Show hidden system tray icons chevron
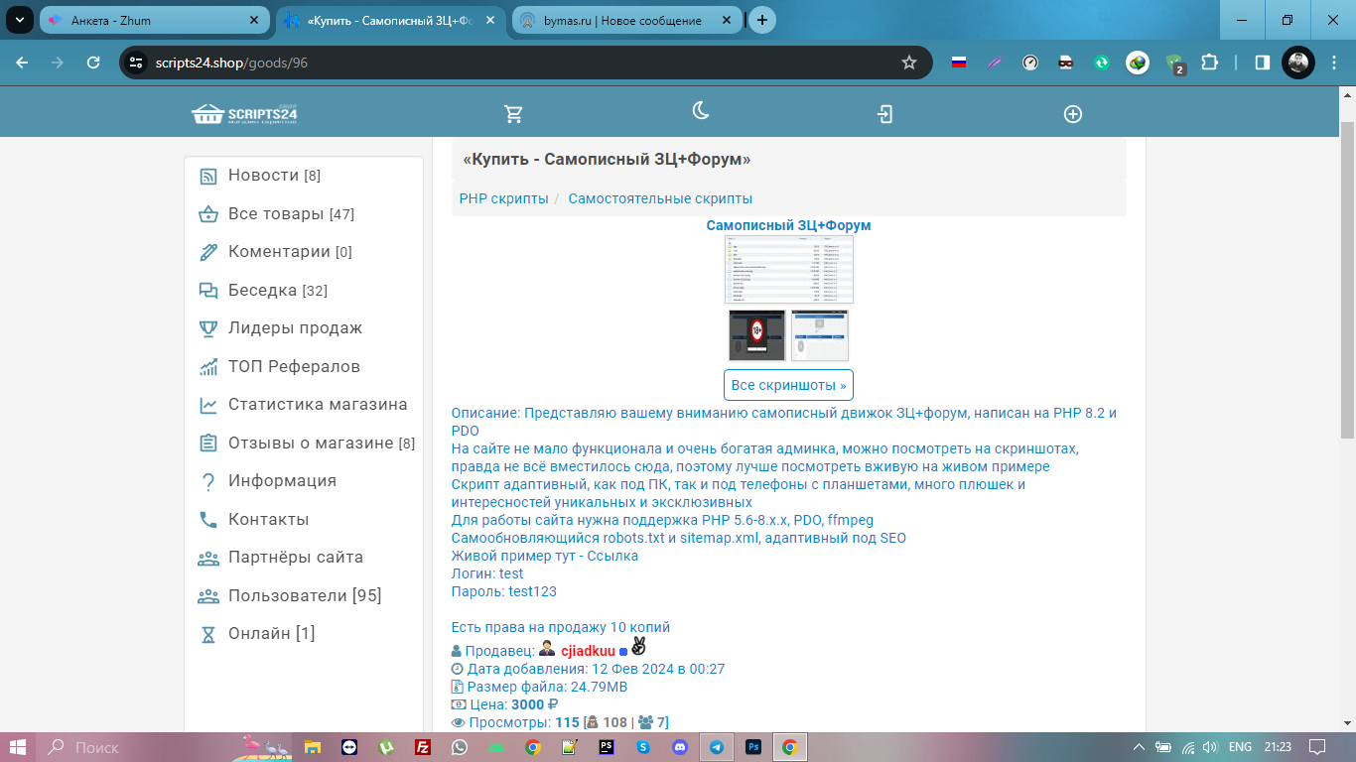The image size is (1356, 762). (x=1139, y=747)
